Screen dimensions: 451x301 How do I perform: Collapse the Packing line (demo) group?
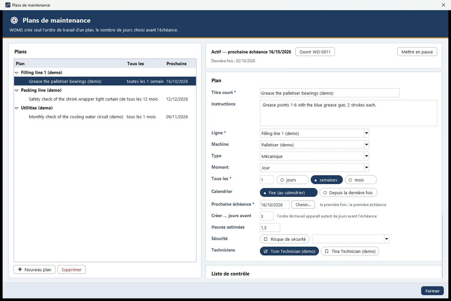click(17, 90)
